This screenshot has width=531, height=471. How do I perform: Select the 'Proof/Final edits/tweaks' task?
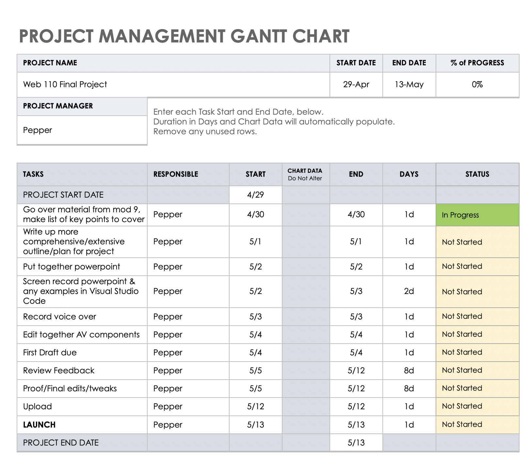(82, 389)
